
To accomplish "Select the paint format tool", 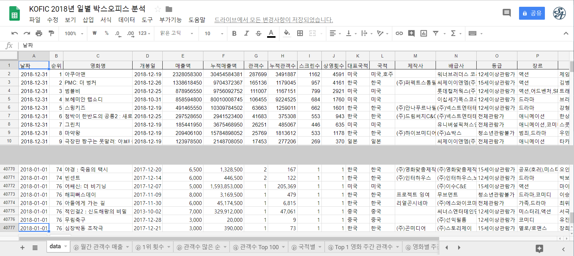I will 51,33.
